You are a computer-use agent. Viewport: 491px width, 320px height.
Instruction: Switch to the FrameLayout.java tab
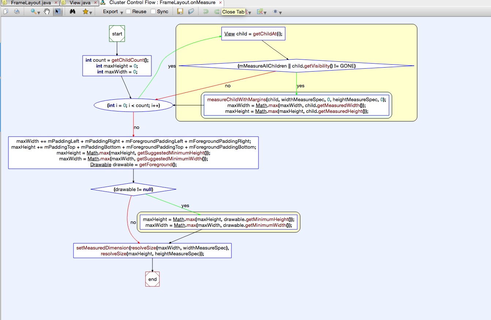[30, 3]
